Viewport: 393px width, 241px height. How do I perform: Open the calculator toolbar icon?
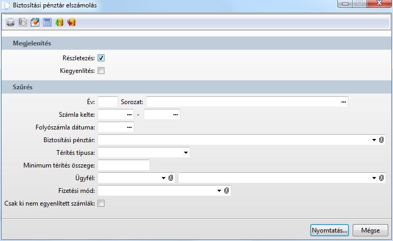tap(47, 23)
